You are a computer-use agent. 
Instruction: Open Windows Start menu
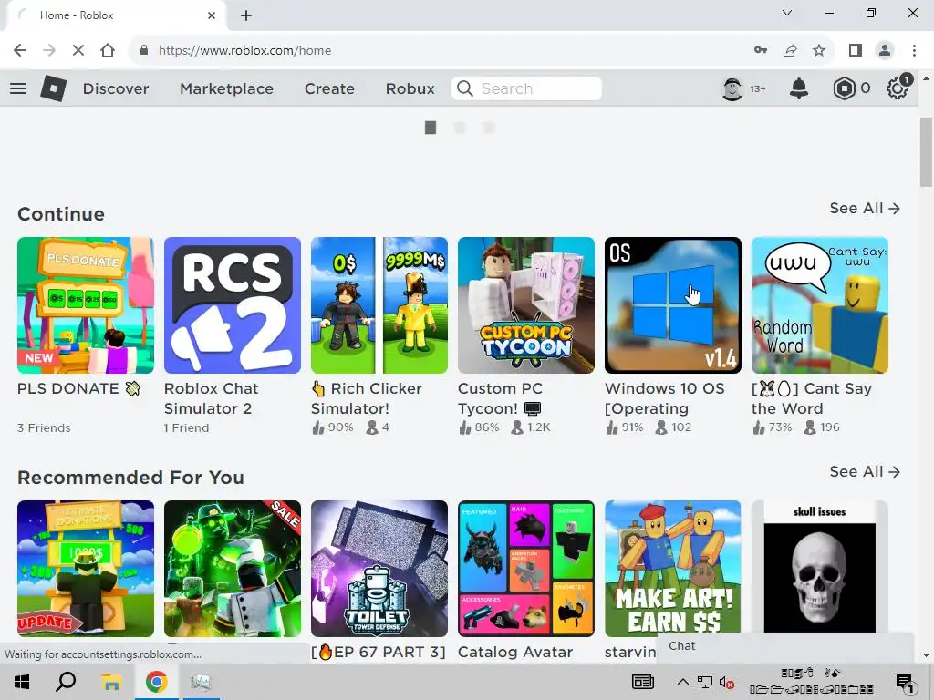[22, 682]
